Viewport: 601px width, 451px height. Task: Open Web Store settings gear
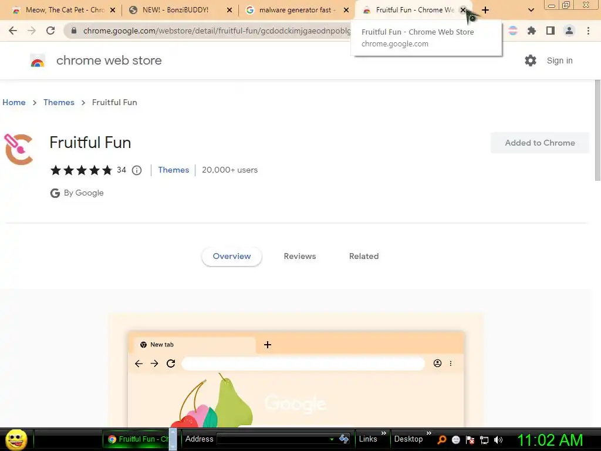pyautogui.click(x=531, y=60)
